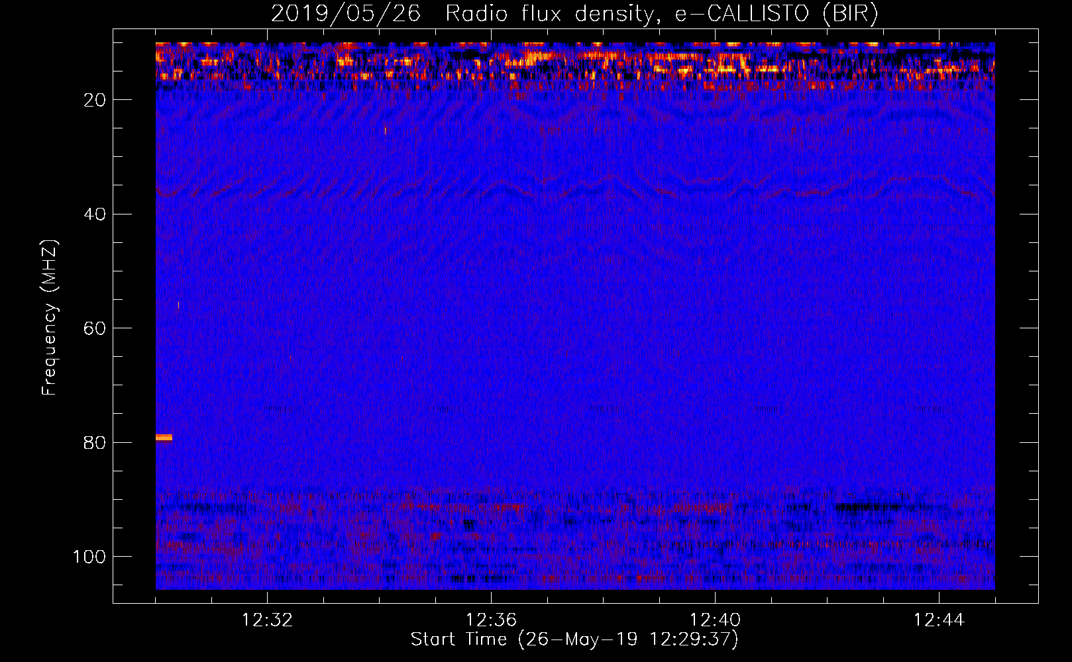
Task: Click the 60 MHz frequency tick label
Action: point(95,329)
